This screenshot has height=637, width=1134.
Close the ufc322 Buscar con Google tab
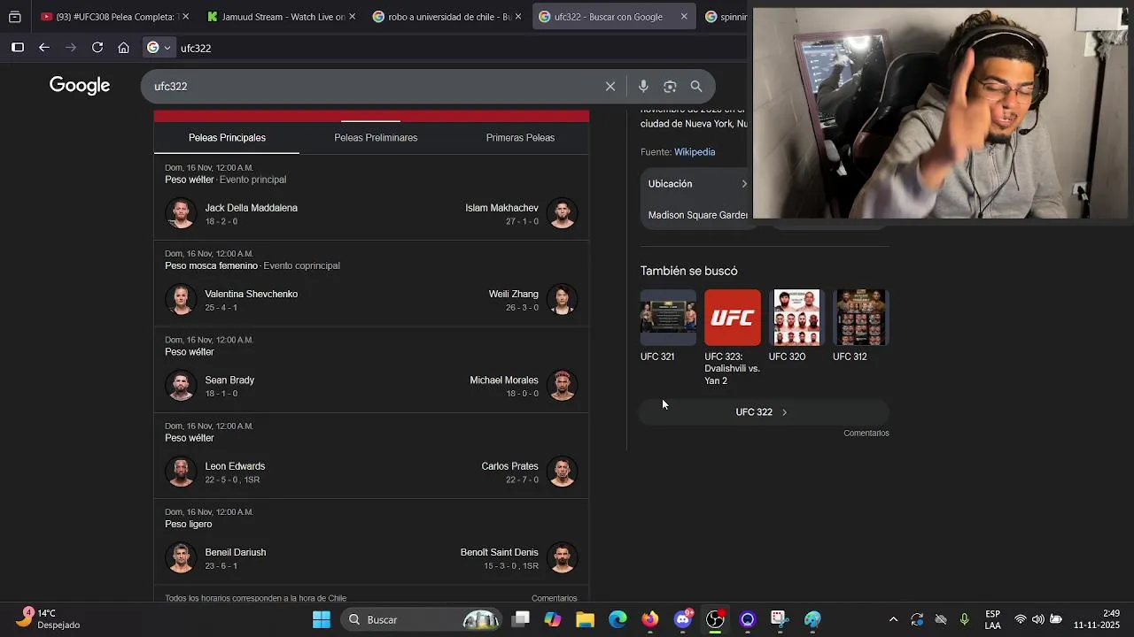point(684,17)
